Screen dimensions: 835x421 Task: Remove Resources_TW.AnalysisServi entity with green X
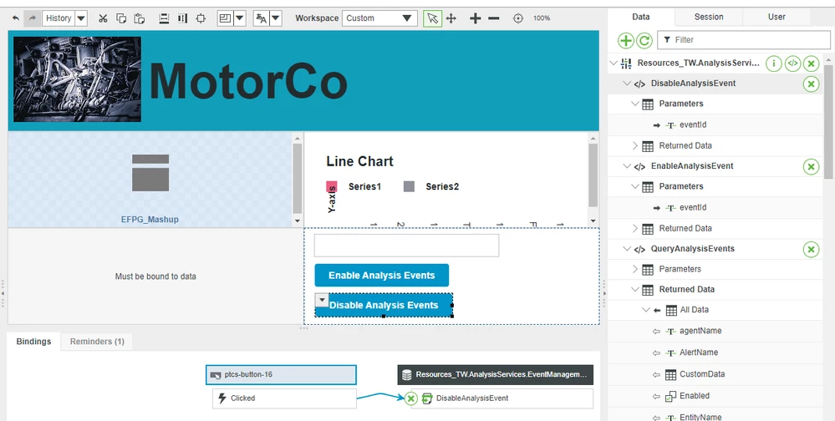(x=811, y=63)
